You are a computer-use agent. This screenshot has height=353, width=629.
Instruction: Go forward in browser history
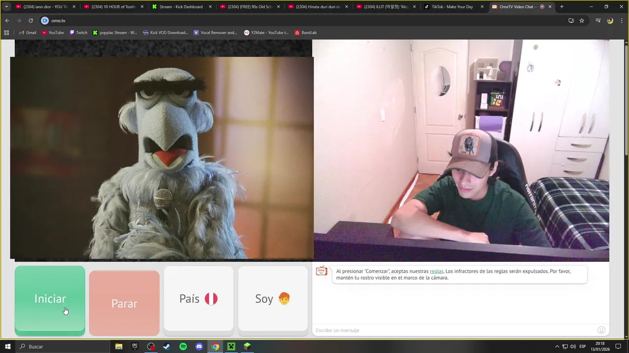(19, 21)
